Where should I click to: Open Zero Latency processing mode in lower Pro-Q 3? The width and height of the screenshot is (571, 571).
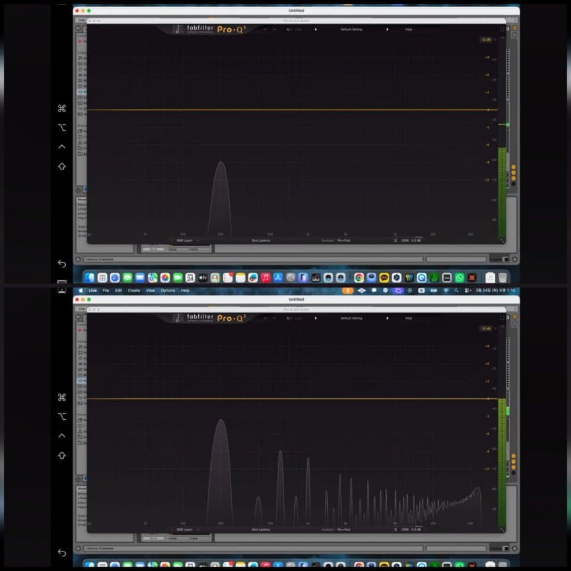261,529
